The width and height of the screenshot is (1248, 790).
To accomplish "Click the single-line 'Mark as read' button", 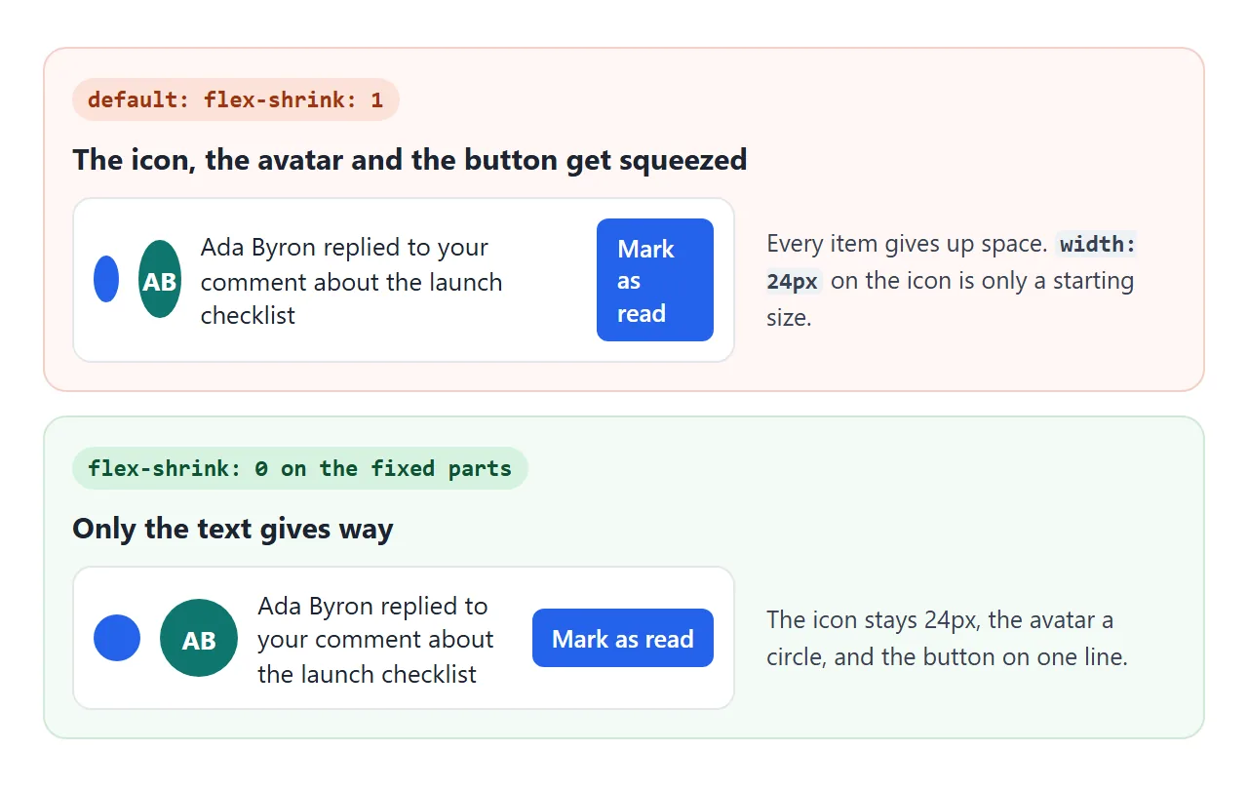I will coord(623,638).
